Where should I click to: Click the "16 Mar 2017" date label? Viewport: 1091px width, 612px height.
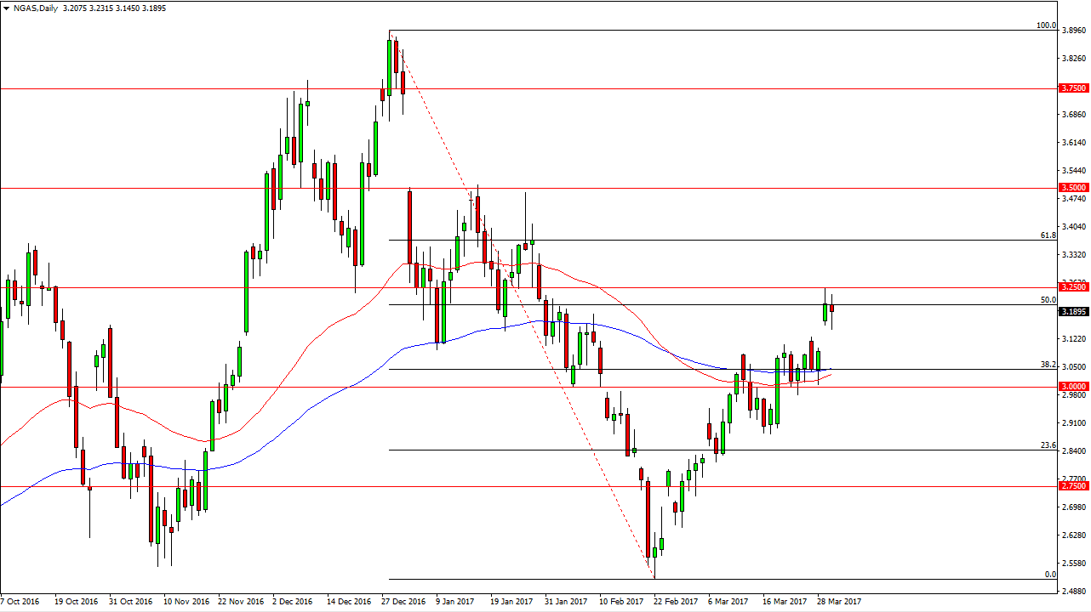(x=785, y=602)
